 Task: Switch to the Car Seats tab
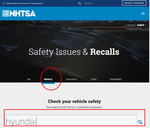(x=71, y=79)
